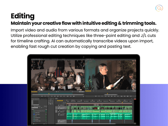The image size is (168, 126).
Task: Open Source monitor zoom level dropdown
Action: coord(41,92)
